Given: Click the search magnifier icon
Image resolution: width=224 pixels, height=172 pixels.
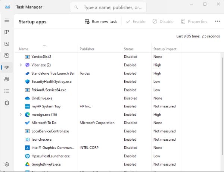Looking at the screenshot, I should click(76, 7).
